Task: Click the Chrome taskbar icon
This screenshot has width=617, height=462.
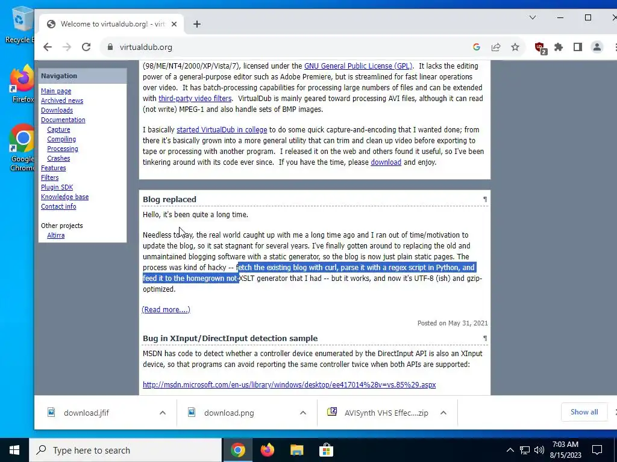Action: pyautogui.click(x=237, y=450)
